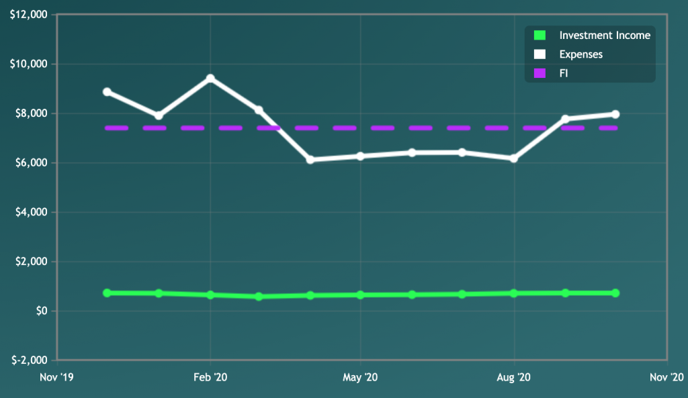
Task: Select the first Investment Income data point
Action: [107, 293]
